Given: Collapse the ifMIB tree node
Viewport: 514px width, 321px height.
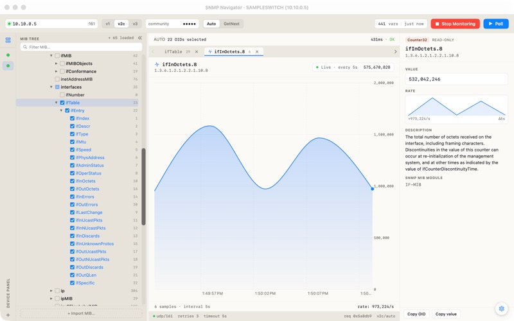Looking at the screenshot, I should [51, 56].
